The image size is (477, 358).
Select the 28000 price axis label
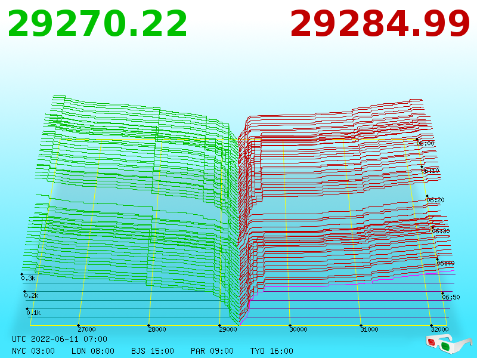click(x=157, y=329)
